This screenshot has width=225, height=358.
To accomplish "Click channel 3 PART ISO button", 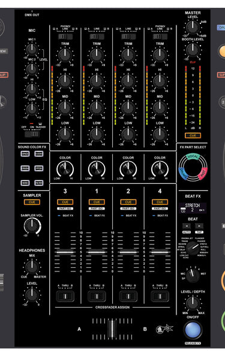I will tap(65, 208).
